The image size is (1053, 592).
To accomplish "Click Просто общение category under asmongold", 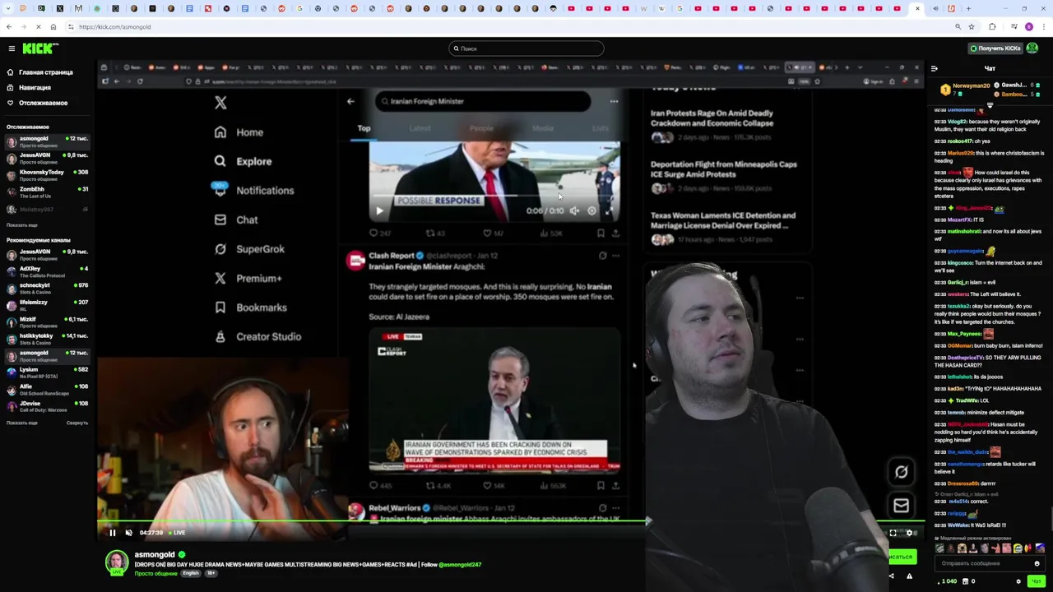I will point(155,573).
